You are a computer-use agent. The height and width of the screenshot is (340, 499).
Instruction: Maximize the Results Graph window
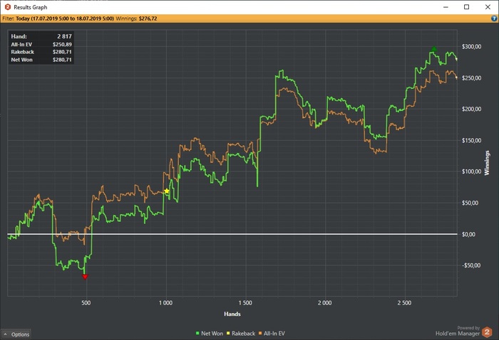point(466,7)
